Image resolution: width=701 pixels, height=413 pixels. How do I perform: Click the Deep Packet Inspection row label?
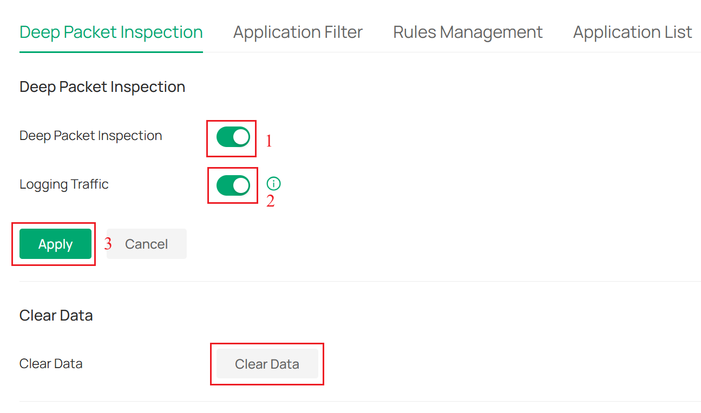pyautogui.click(x=90, y=136)
